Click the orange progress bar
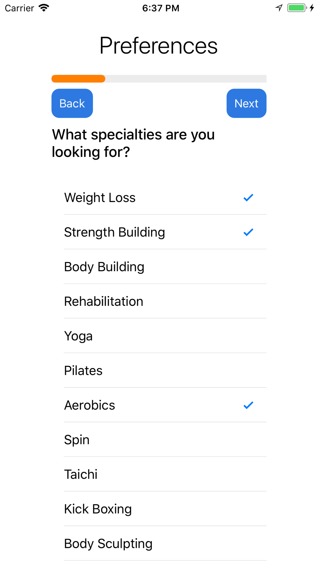Viewport: 318px width, 566px height. pos(78,79)
